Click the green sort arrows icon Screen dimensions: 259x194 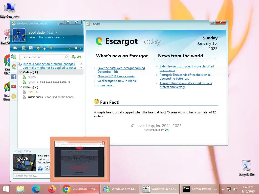79,57
